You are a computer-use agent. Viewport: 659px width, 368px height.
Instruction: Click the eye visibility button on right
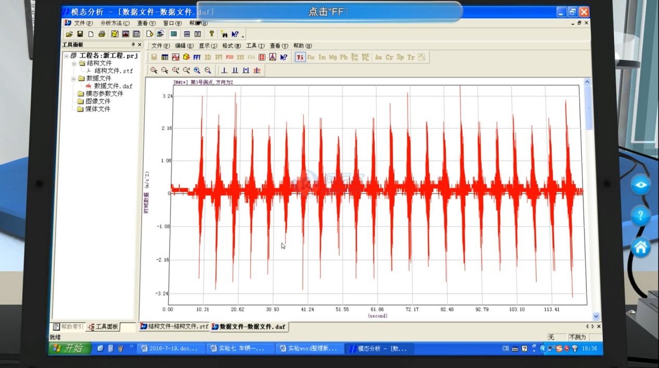(x=641, y=185)
